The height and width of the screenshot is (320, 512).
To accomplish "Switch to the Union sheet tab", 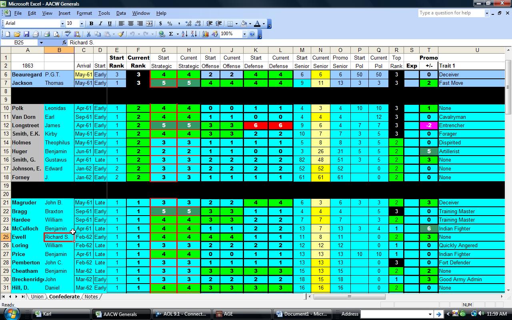I will tap(37, 297).
